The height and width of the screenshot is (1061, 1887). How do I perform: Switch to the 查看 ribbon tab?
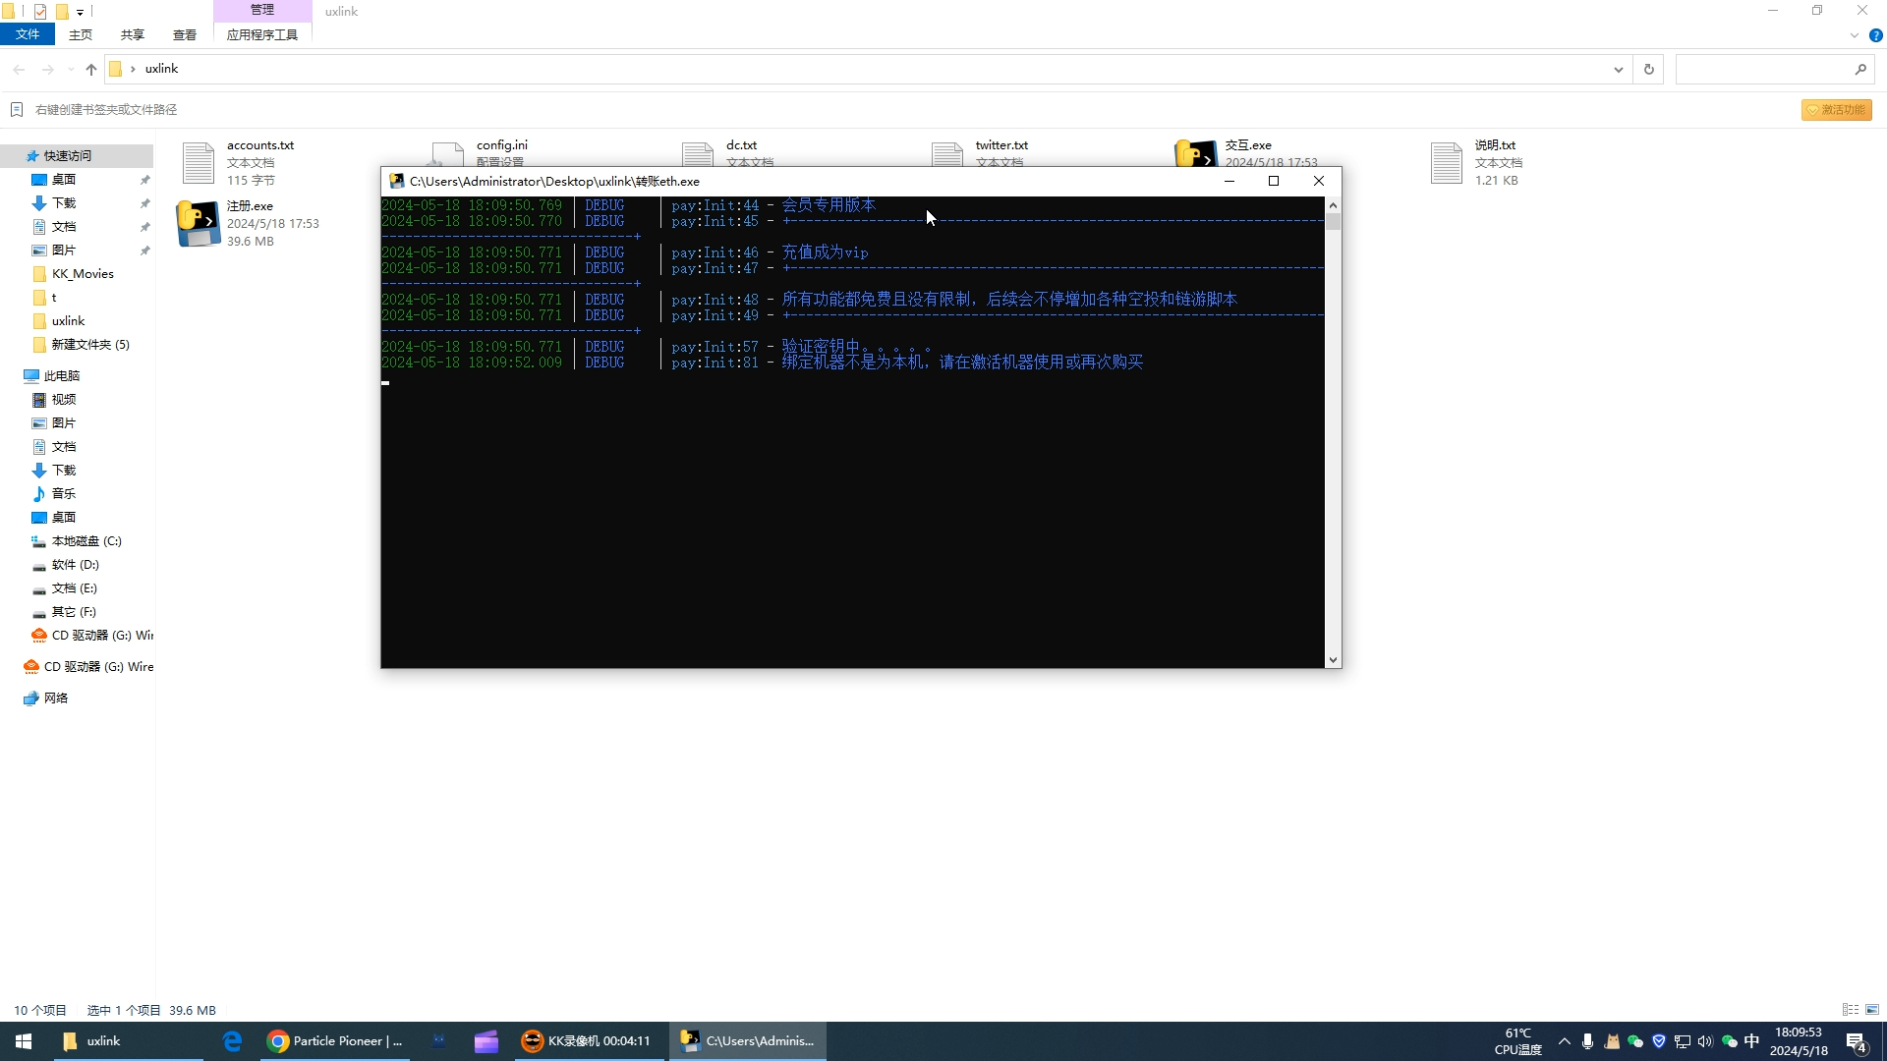tap(185, 34)
